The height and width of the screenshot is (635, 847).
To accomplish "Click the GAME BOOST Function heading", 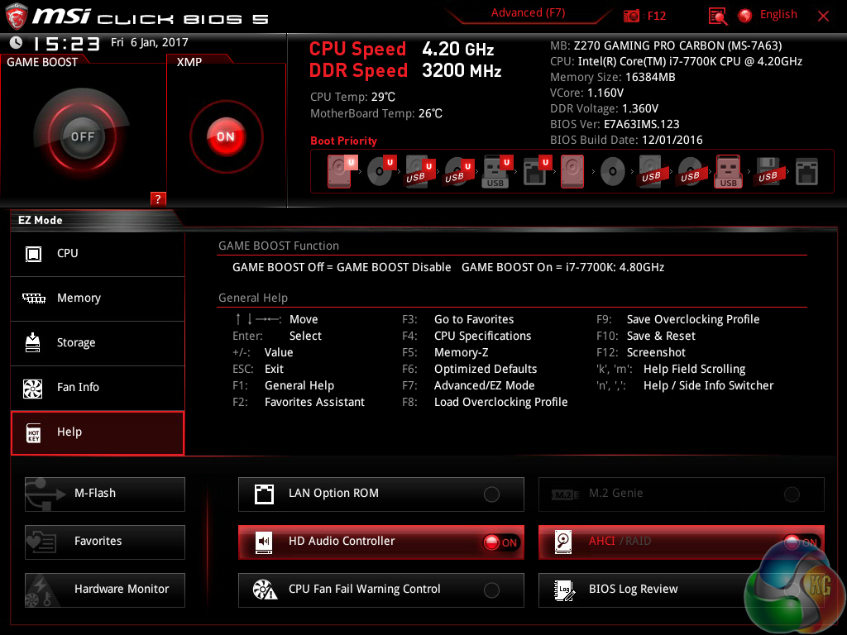I will coord(279,246).
